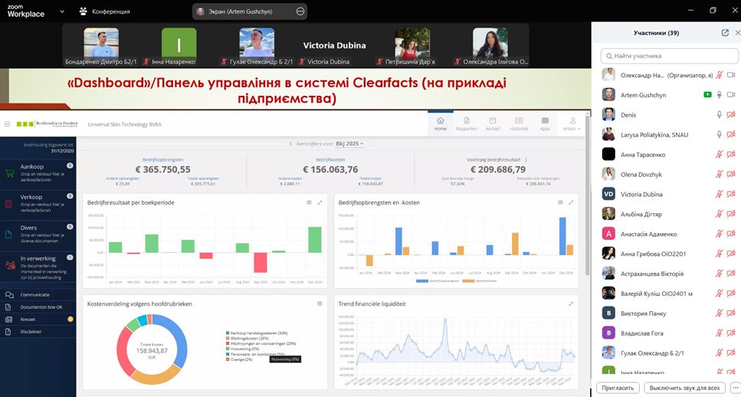
Task: Click the Aankoop shopping cart icon
Action: tap(9, 173)
